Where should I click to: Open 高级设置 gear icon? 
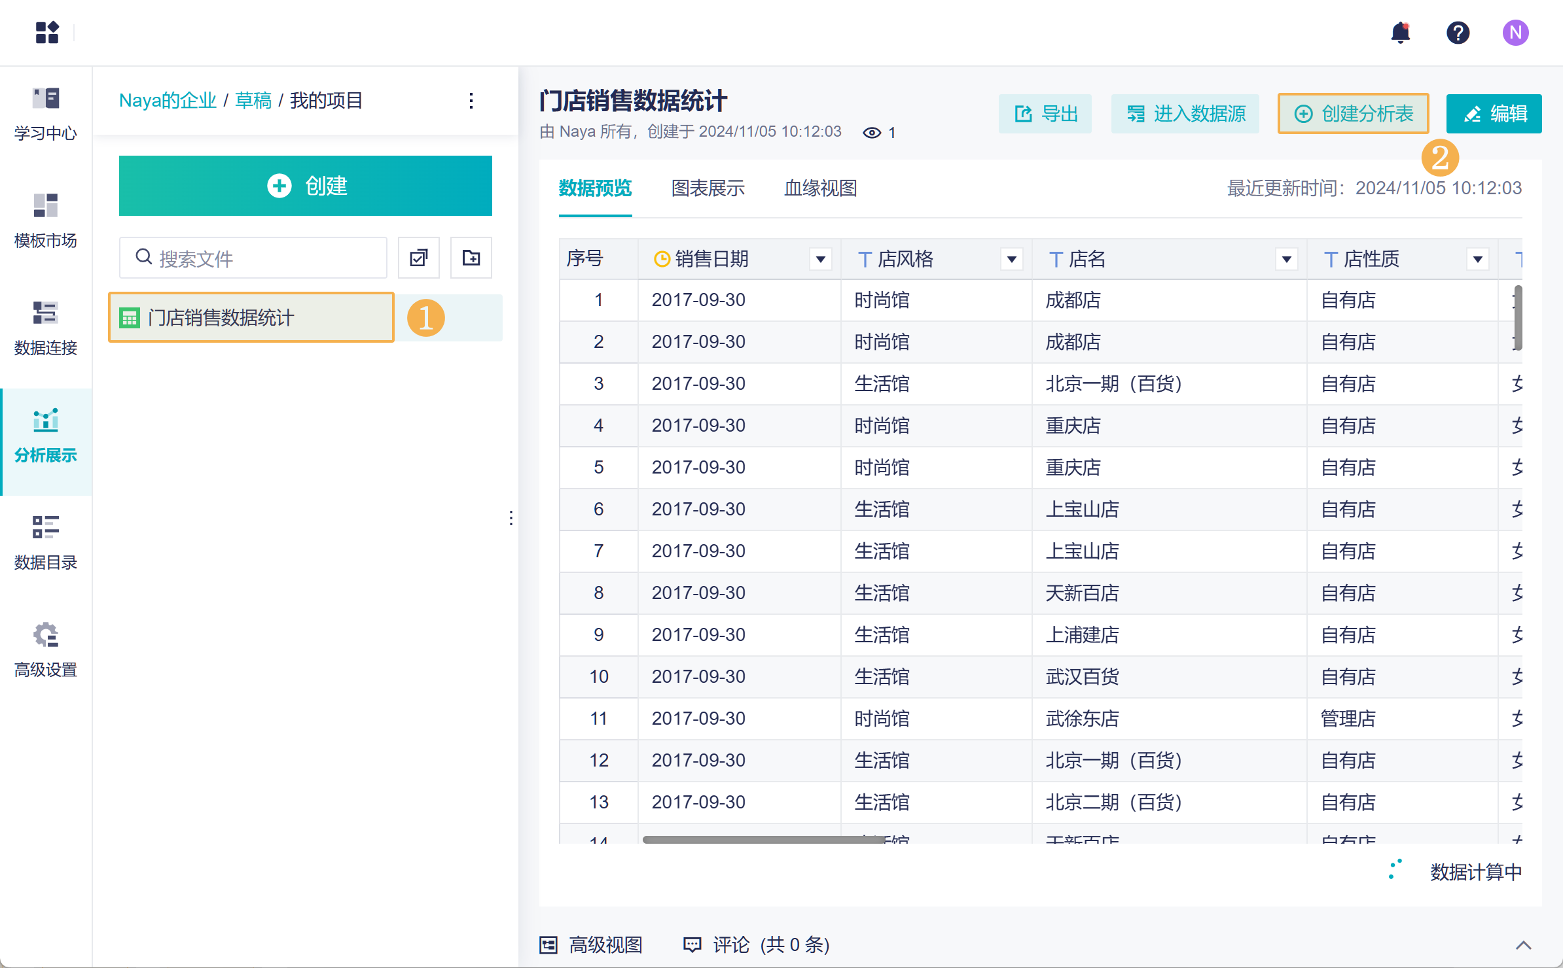46,634
